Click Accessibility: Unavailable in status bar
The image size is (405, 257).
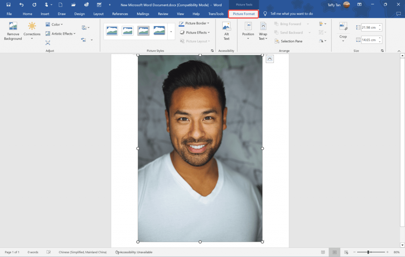coord(134,252)
